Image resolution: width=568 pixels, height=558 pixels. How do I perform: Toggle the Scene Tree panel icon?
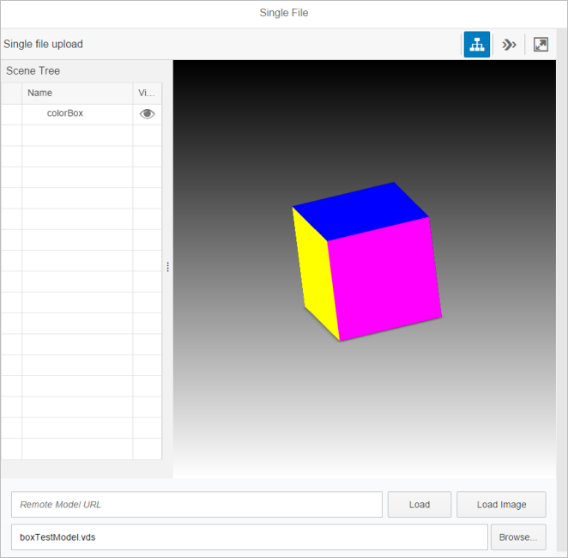pos(477,45)
